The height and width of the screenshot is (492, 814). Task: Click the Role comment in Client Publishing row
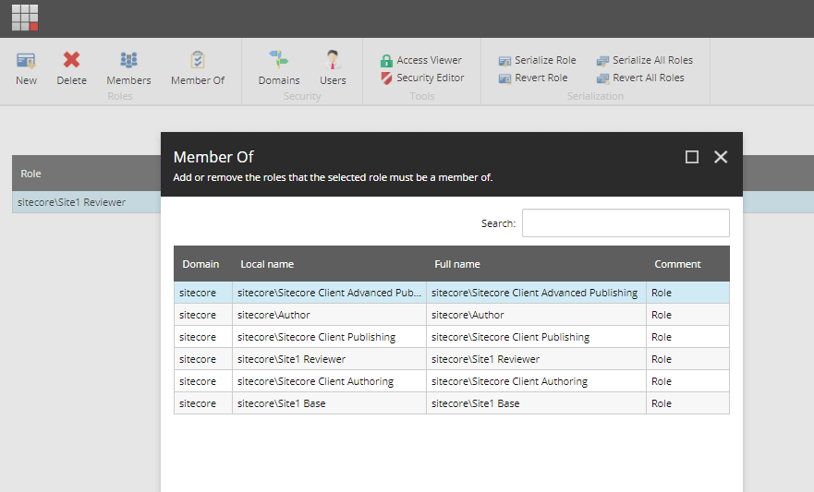coord(687,337)
